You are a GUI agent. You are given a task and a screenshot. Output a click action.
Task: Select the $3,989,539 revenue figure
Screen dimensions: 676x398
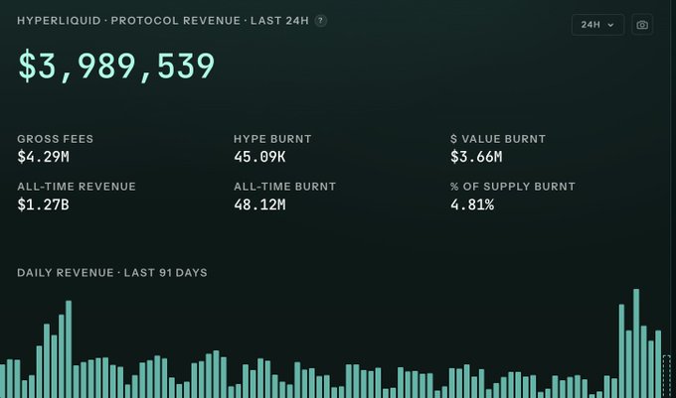(x=116, y=66)
